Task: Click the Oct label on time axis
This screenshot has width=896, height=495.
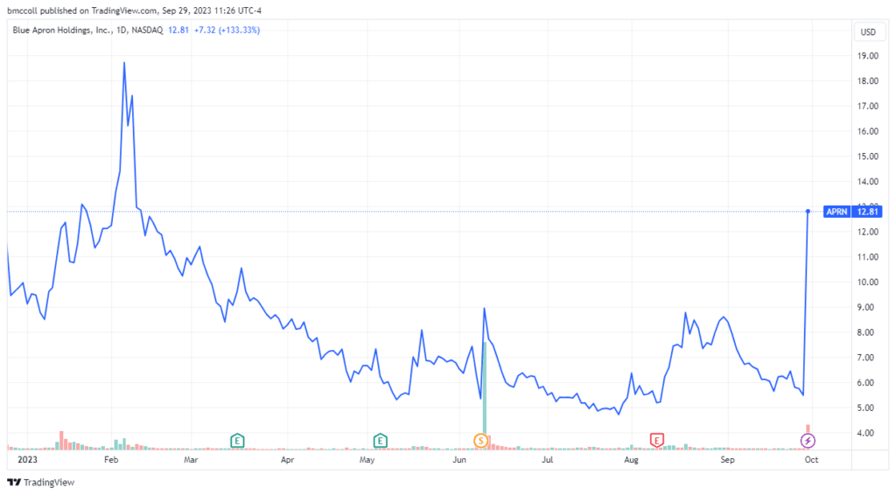Action: click(811, 460)
